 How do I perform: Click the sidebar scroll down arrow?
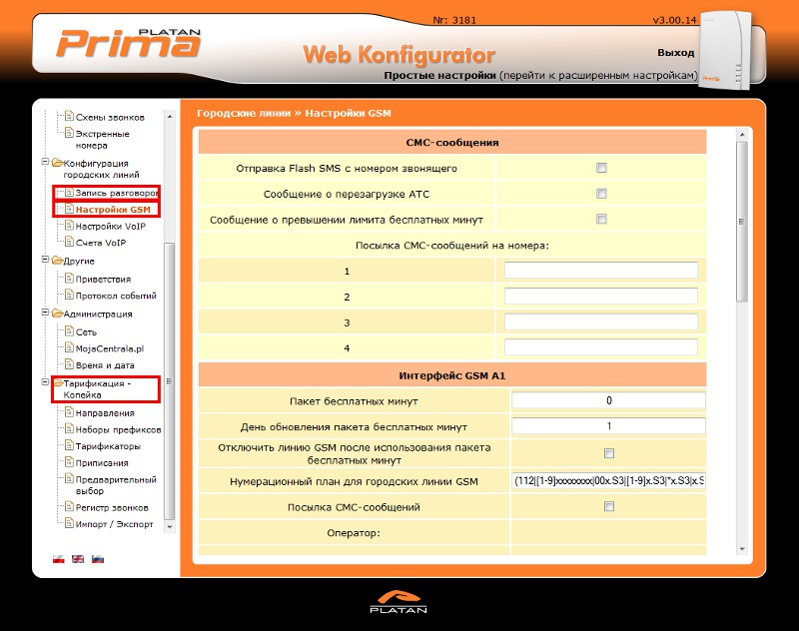click(169, 526)
